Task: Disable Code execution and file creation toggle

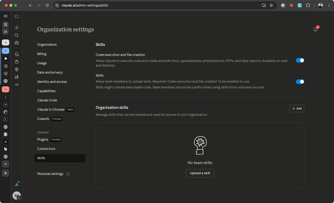Action: point(300,60)
